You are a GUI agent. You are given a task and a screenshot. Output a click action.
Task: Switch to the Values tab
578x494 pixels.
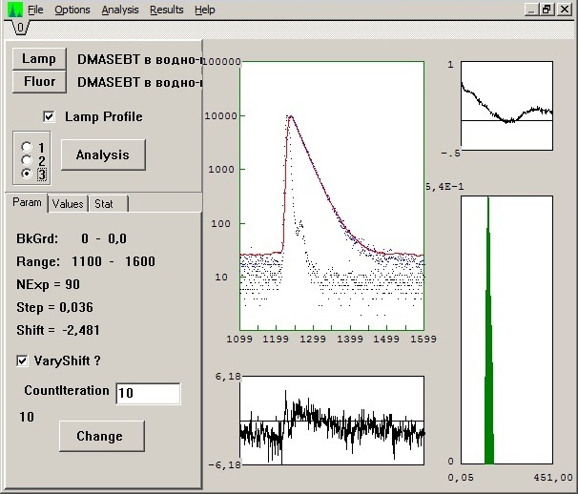68,204
